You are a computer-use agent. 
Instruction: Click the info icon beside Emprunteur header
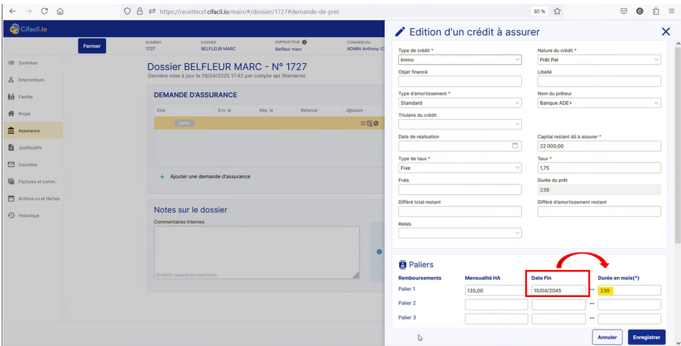click(305, 42)
